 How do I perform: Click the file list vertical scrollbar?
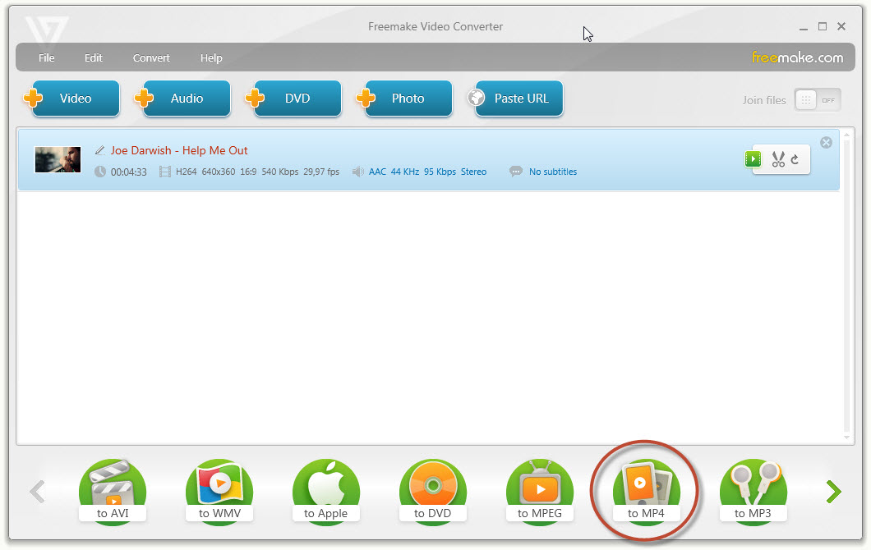(846, 286)
